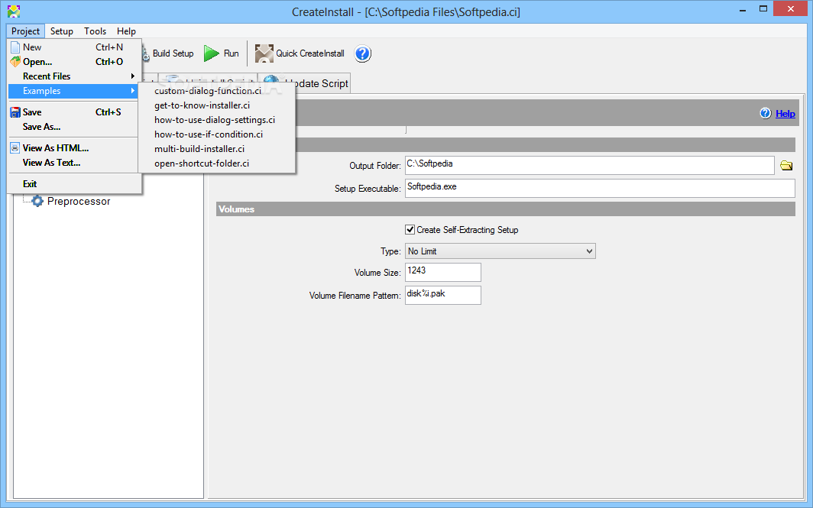The height and width of the screenshot is (508, 813).
Task: Click the Run toolbar label
Action: point(232,53)
